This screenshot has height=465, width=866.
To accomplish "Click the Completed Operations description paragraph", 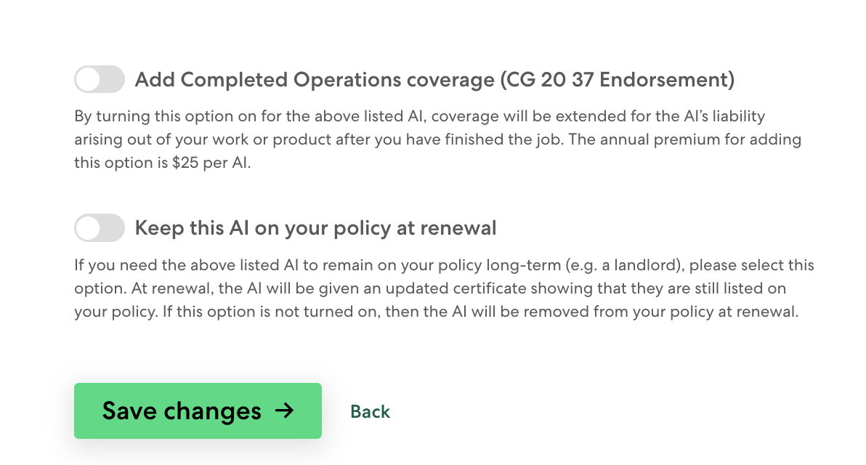I will 438,139.
